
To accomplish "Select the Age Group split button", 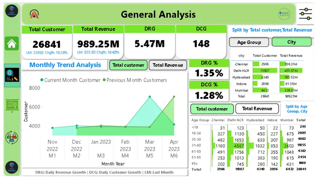I will tap(249, 42).
